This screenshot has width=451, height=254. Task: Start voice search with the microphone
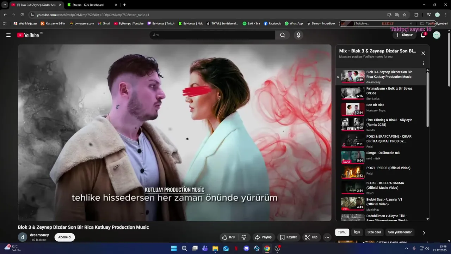298,35
